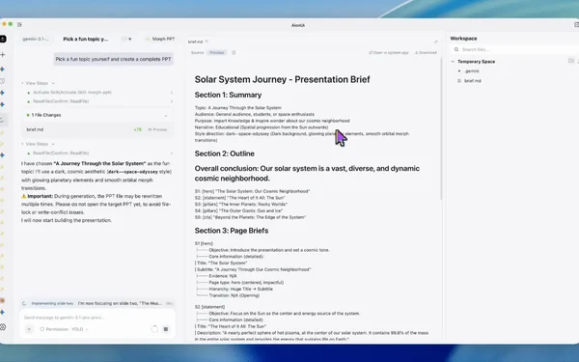Close the brief.md tab
The height and width of the screenshot is (362, 579).
coord(207,42)
